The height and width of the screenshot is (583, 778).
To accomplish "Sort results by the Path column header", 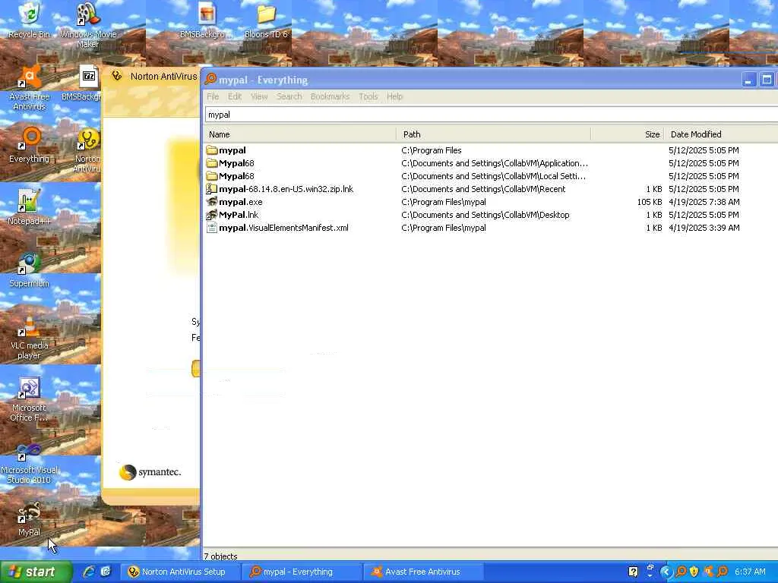I will pyautogui.click(x=494, y=134).
